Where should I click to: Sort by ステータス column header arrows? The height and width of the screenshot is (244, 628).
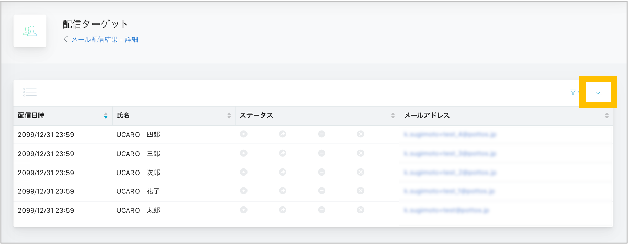[x=393, y=116]
